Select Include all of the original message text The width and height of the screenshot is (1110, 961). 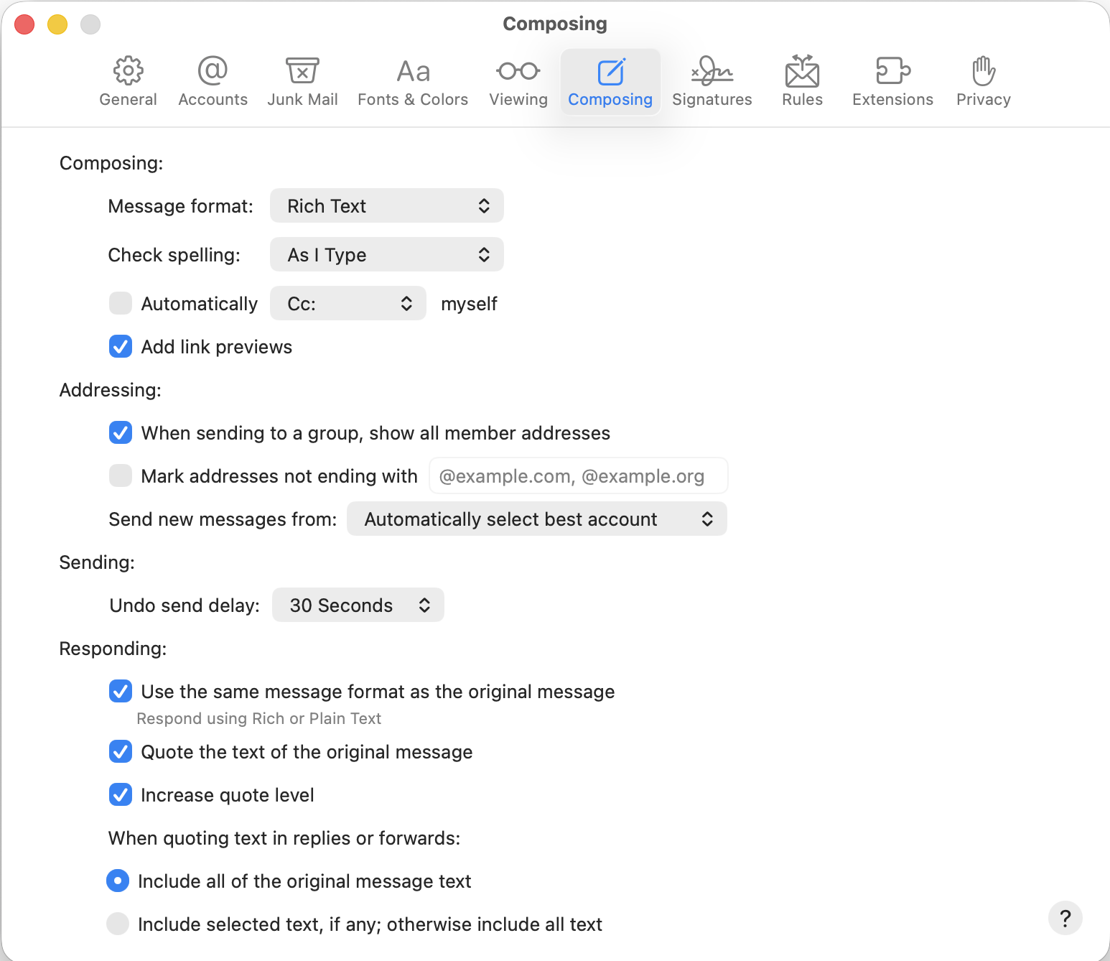pos(118,881)
